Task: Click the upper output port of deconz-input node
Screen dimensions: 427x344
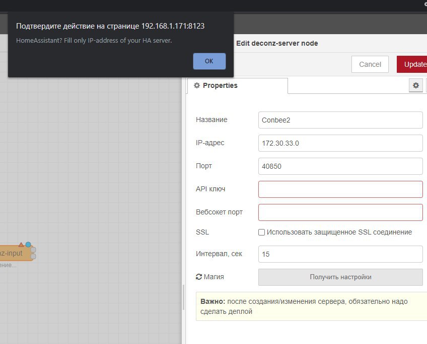Action: 33,250
